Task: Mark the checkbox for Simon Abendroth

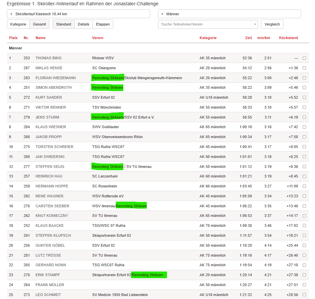Action: (304, 87)
